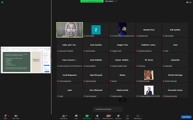Select the Adit Syahfiar tile
The height and width of the screenshot is (120, 193).
[x=175, y=30]
